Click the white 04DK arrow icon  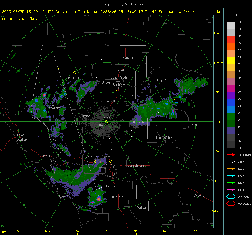click(x=231, y=162)
